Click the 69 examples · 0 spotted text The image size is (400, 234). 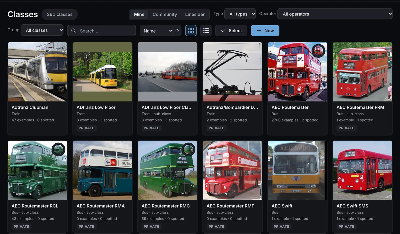[163, 219]
